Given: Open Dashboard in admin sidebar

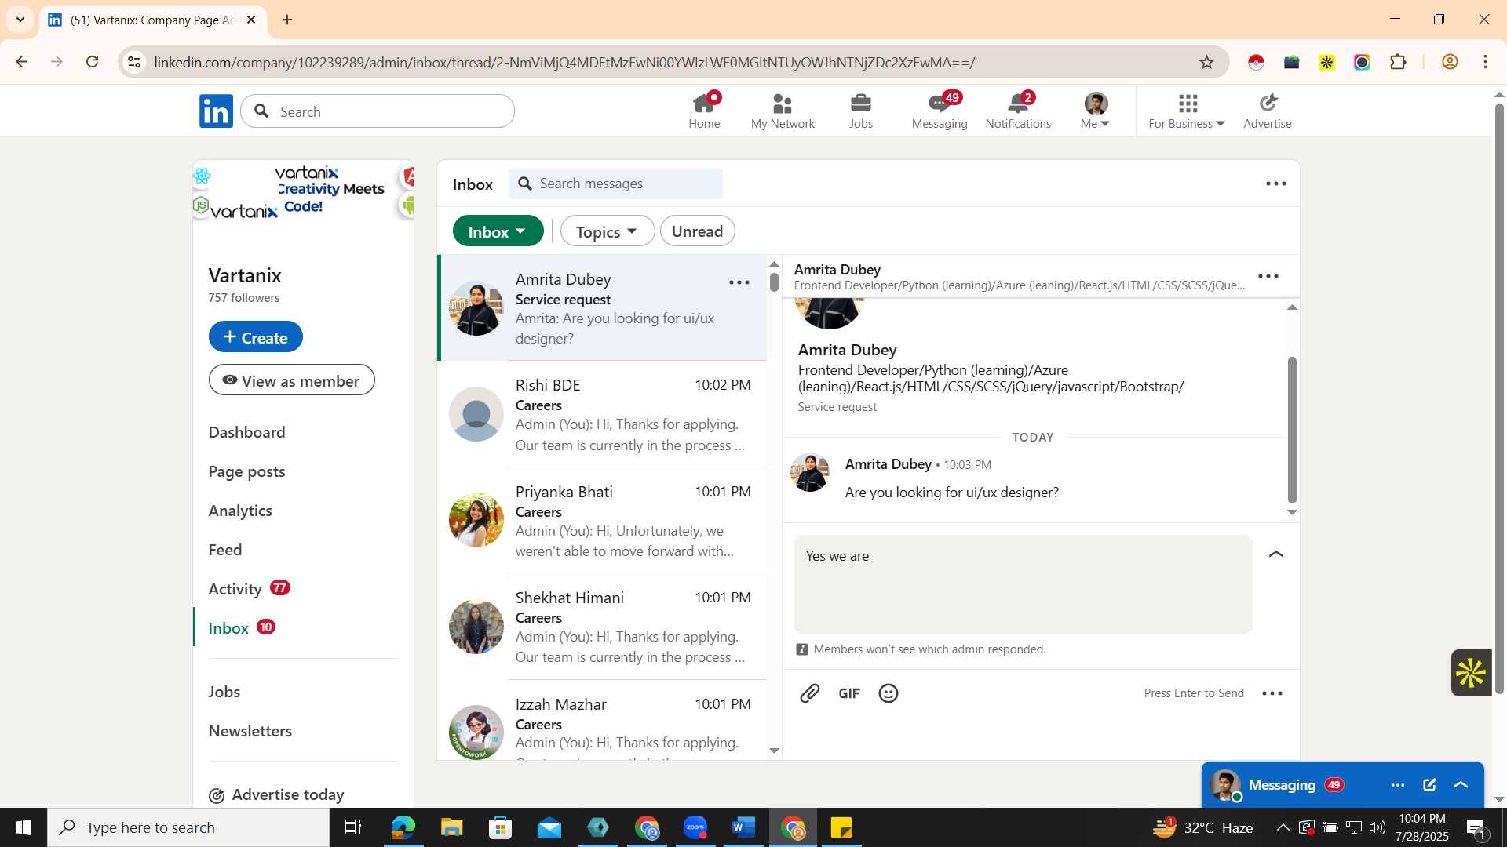Looking at the screenshot, I should point(246,432).
